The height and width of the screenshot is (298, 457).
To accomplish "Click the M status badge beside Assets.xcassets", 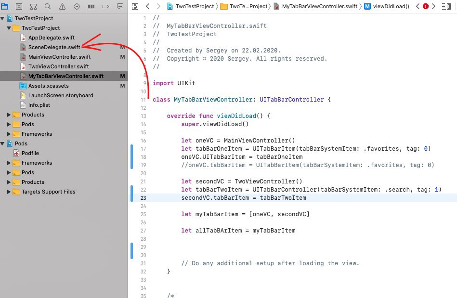I will [x=122, y=86].
